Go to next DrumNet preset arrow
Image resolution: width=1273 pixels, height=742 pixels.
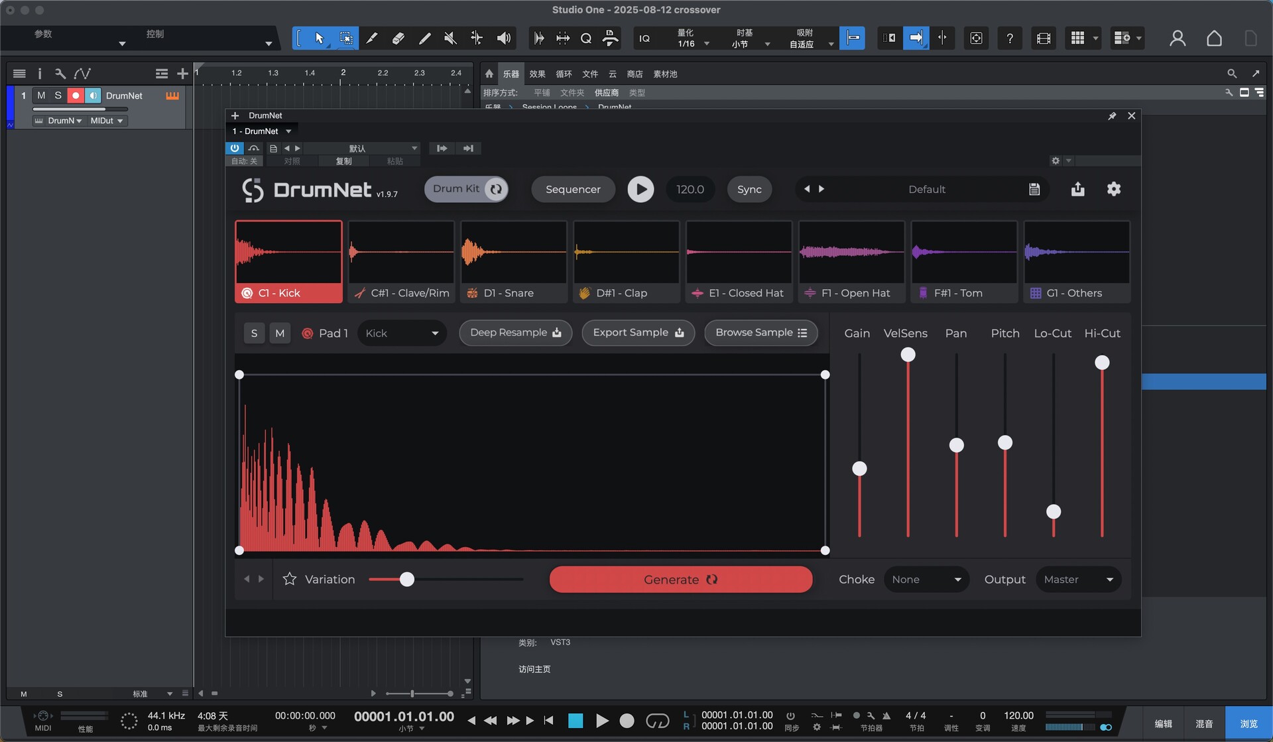point(821,189)
